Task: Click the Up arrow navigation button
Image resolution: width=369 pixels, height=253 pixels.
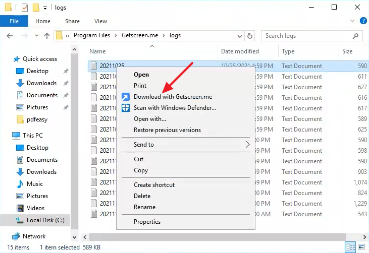Action: tap(47, 36)
